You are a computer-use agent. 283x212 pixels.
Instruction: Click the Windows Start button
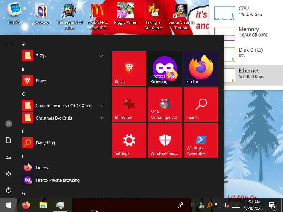(8, 205)
